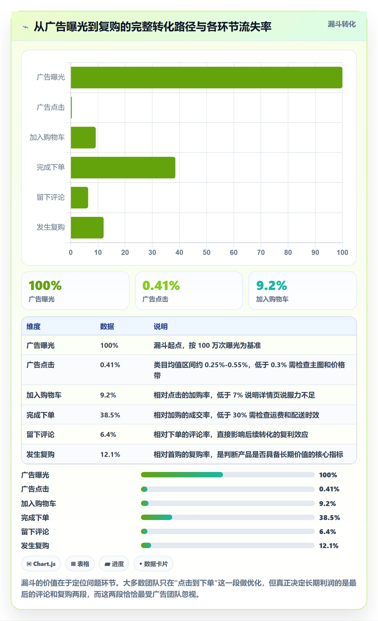Click the 发生复购 bar in the chart
The image size is (378, 621).
tap(87, 228)
